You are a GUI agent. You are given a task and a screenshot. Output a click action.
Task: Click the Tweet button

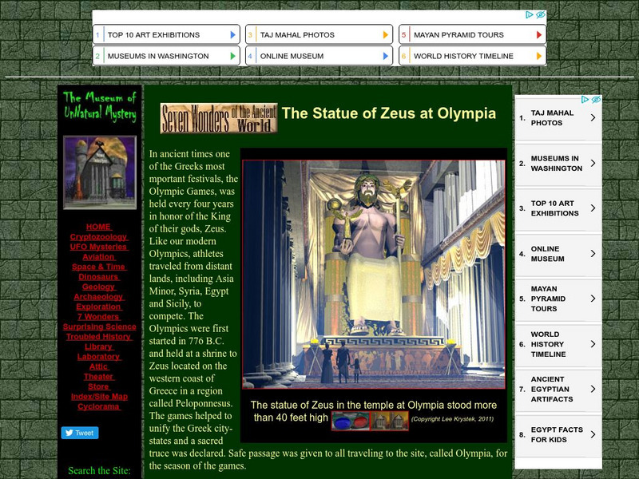80,433
